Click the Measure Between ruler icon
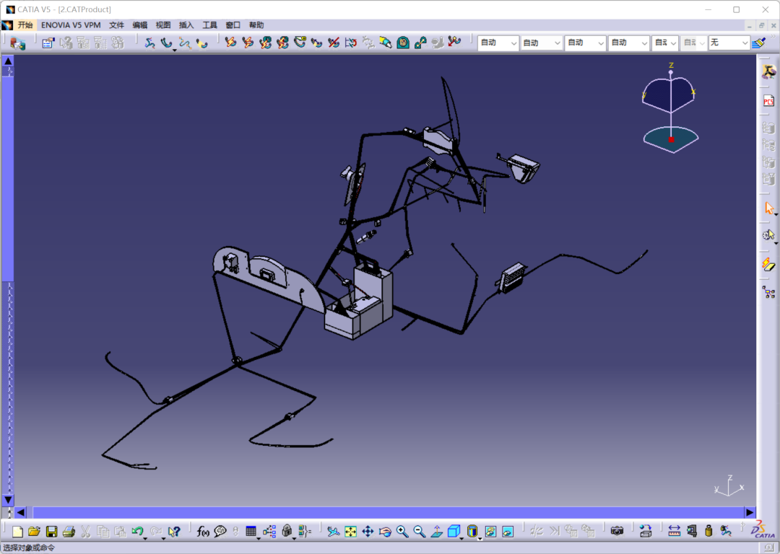This screenshot has height=554, width=780. 674,532
